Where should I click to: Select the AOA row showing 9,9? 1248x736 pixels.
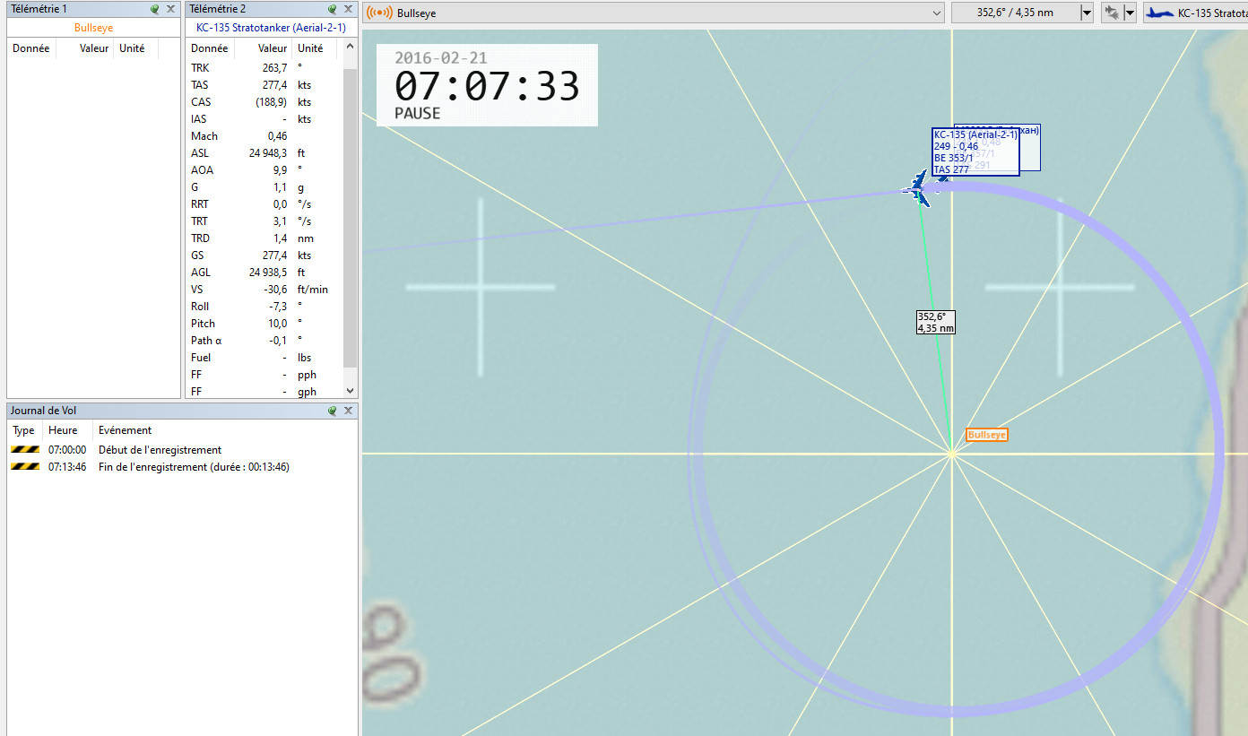coord(264,170)
